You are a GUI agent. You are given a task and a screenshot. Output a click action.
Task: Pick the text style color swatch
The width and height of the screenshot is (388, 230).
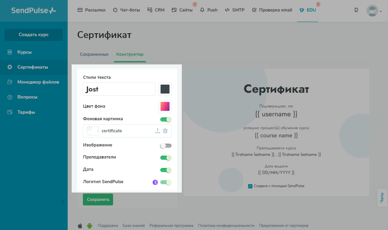pyautogui.click(x=165, y=89)
